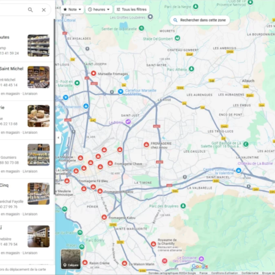Viewport: 275px width, 275px height.
Task: Click the search magnifier icon
Action: pos(30,10)
